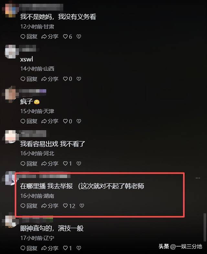The image size is (207, 254).
Task: Open three-dot menu on highlighted Hunan comment
Action: coord(198,178)
